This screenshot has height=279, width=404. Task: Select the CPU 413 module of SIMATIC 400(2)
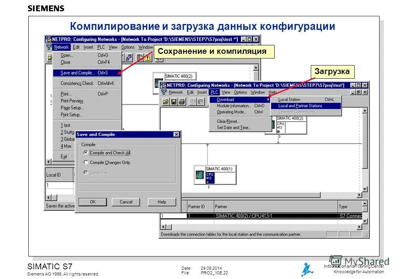coord(280,127)
